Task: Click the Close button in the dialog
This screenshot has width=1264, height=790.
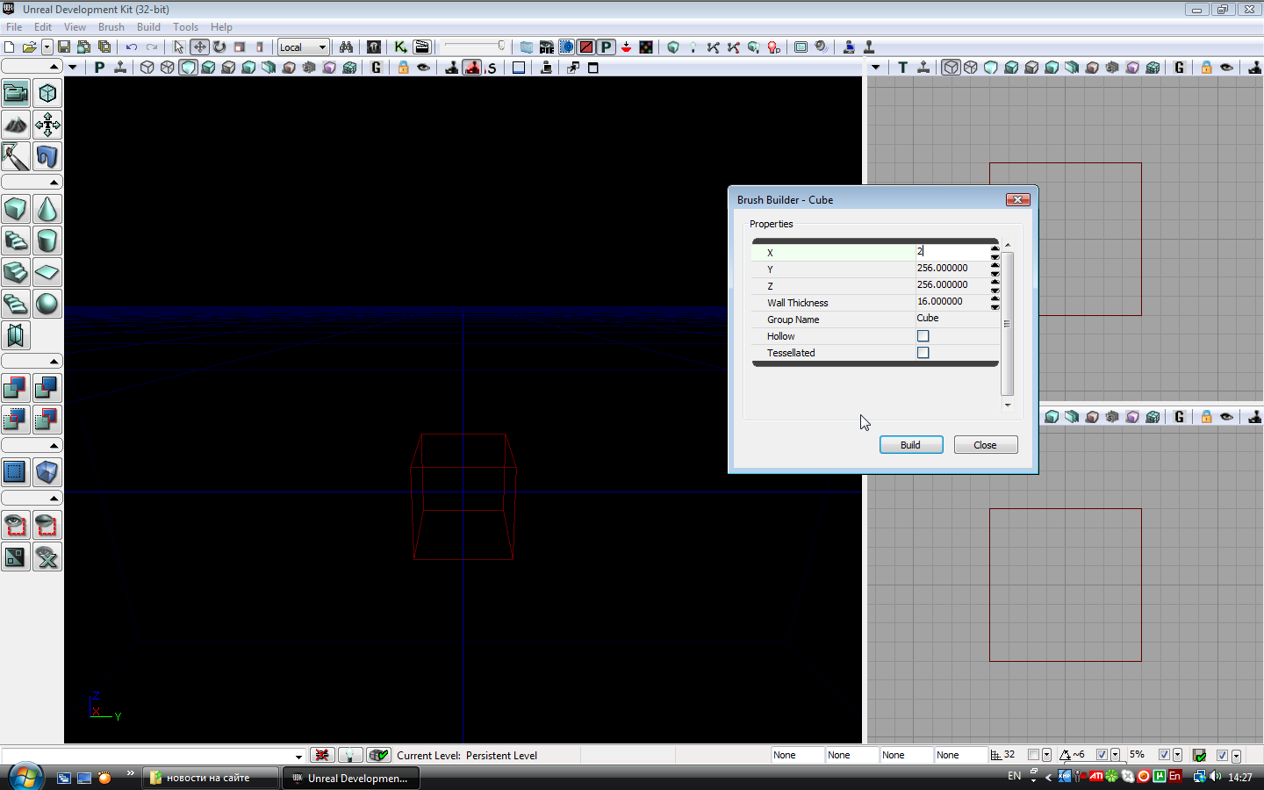Action: click(985, 445)
